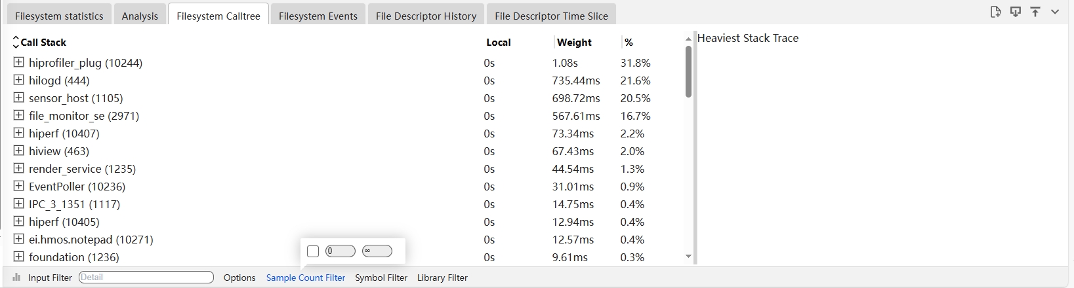Toggle the Call Stack sort arrows
This screenshot has height=288, width=1074.
point(16,43)
